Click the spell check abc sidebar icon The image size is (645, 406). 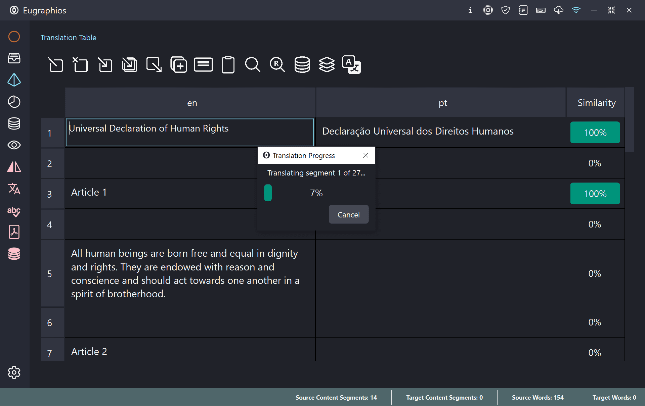[14, 211]
